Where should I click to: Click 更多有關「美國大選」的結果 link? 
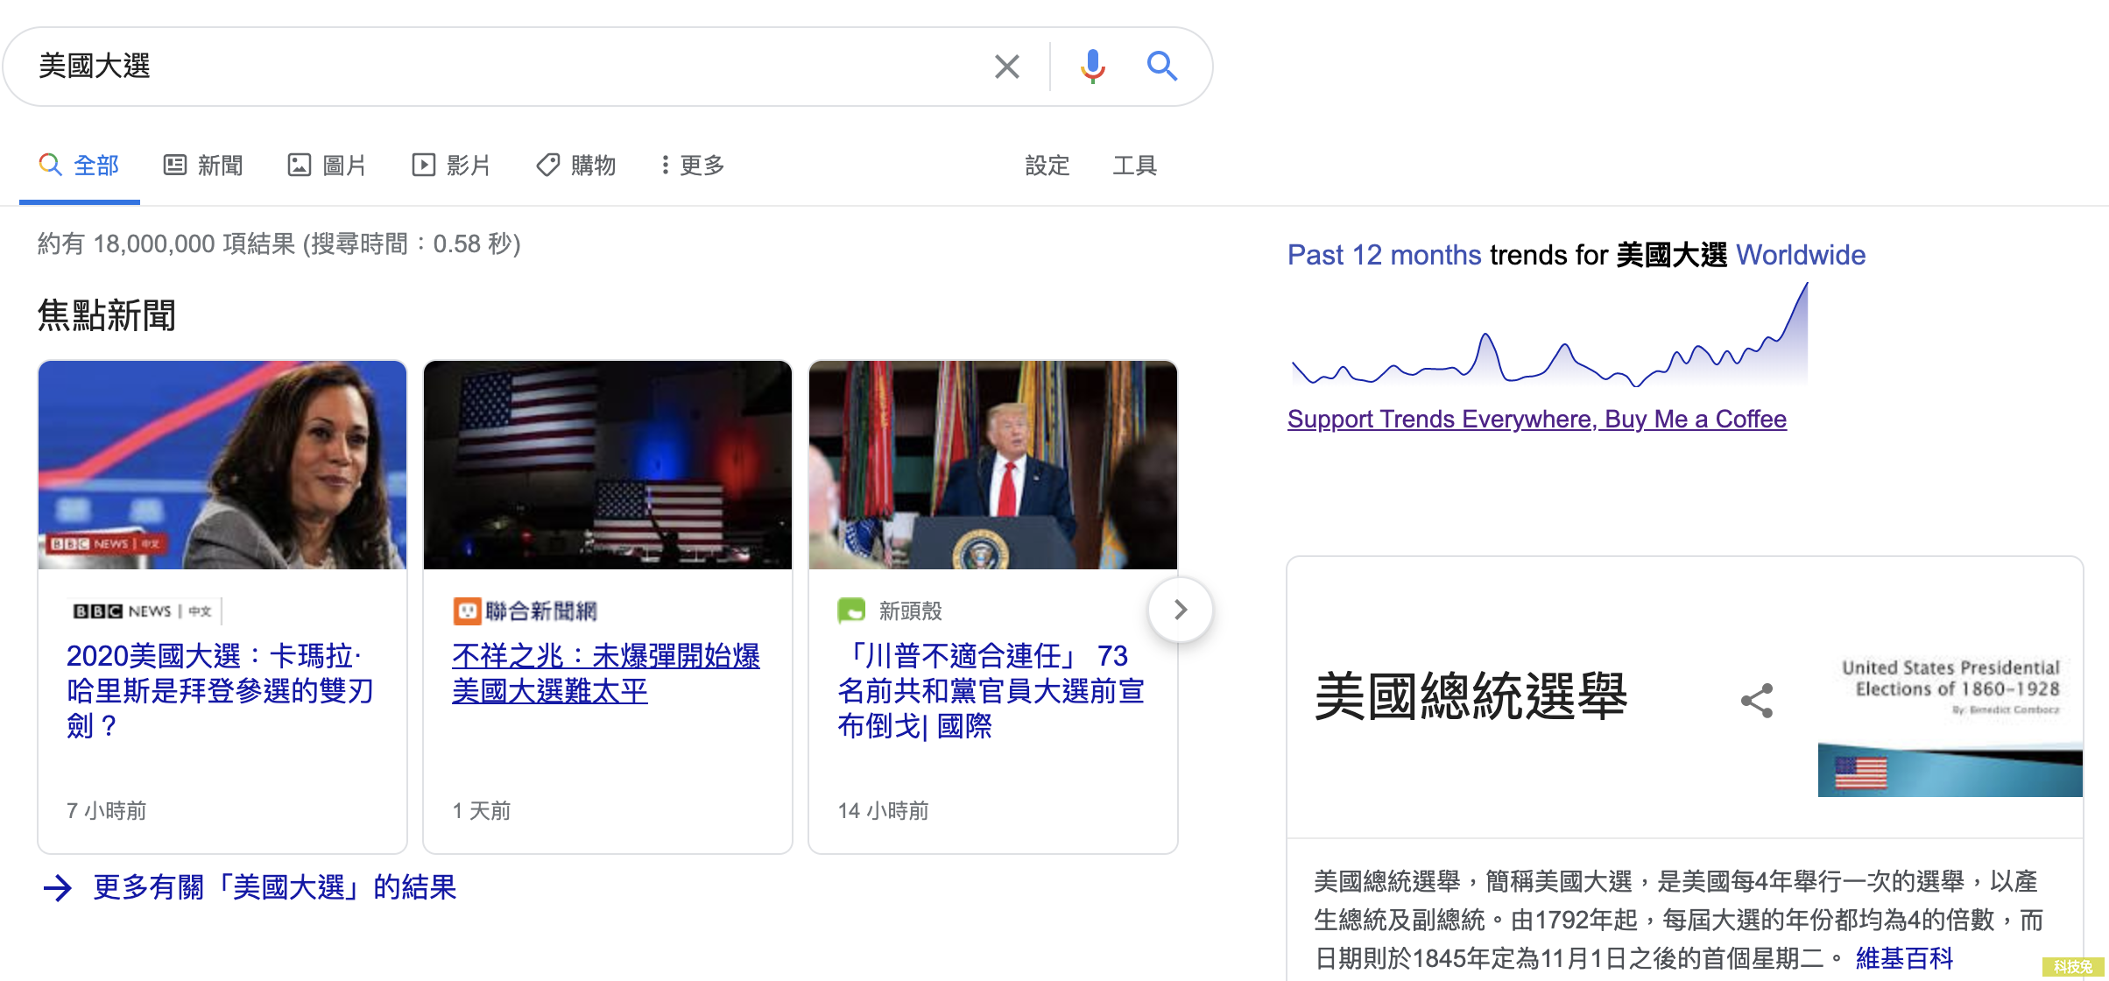click(275, 887)
